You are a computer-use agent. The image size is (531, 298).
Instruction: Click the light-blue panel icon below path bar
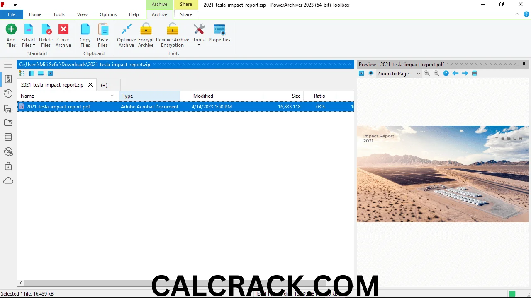[x=41, y=73]
